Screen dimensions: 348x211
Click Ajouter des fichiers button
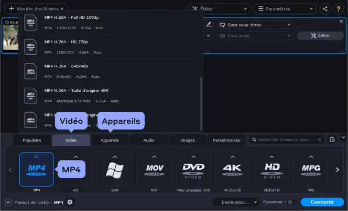pos(36,9)
